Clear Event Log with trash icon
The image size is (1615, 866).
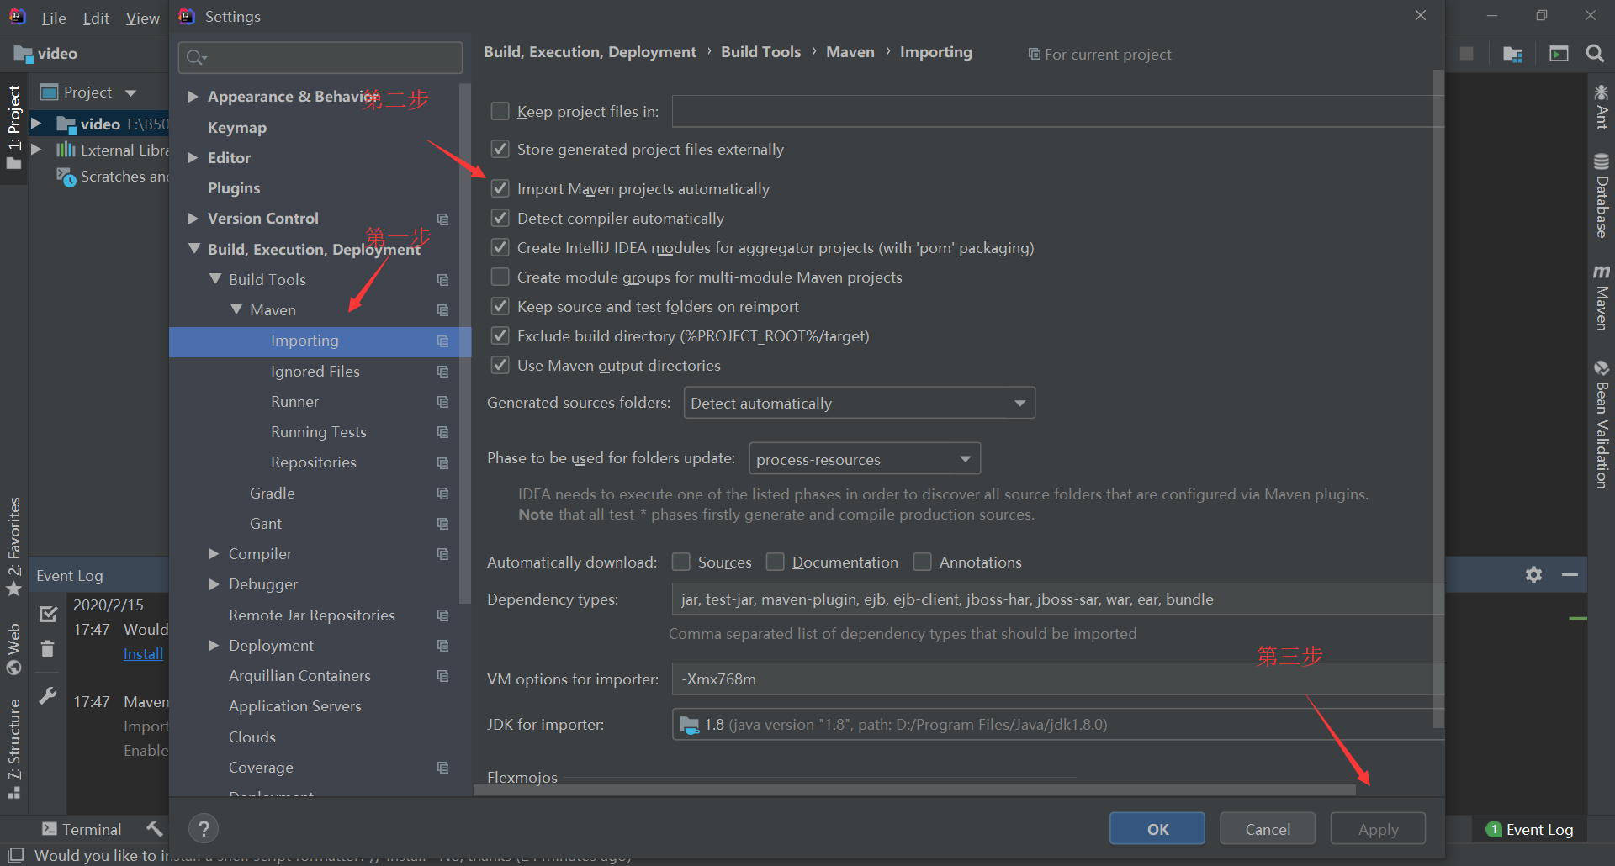click(48, 648)
